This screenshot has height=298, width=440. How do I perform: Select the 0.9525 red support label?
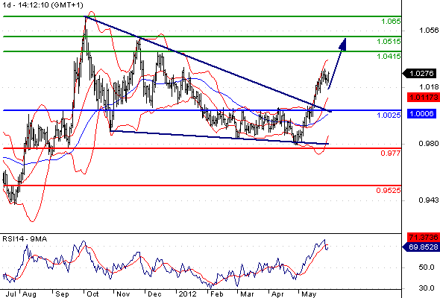pyautogui.click(x=389, y=191)
